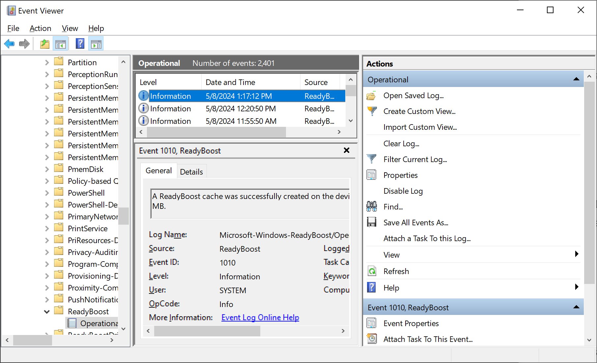Select event dated 5/8/2024 11:55:50 AM
Screen dimensions: 597x363
[241, 121]
